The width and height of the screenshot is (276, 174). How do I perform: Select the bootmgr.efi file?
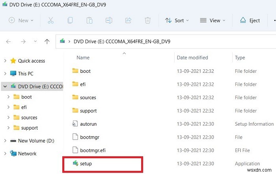tap(93, 150)
